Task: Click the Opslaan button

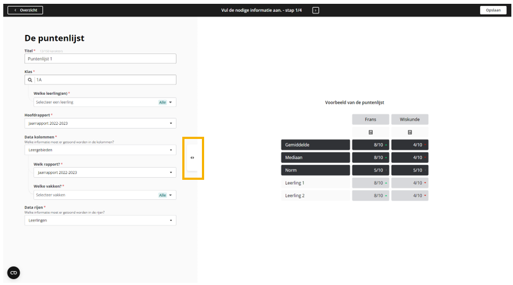Action: 493,10
